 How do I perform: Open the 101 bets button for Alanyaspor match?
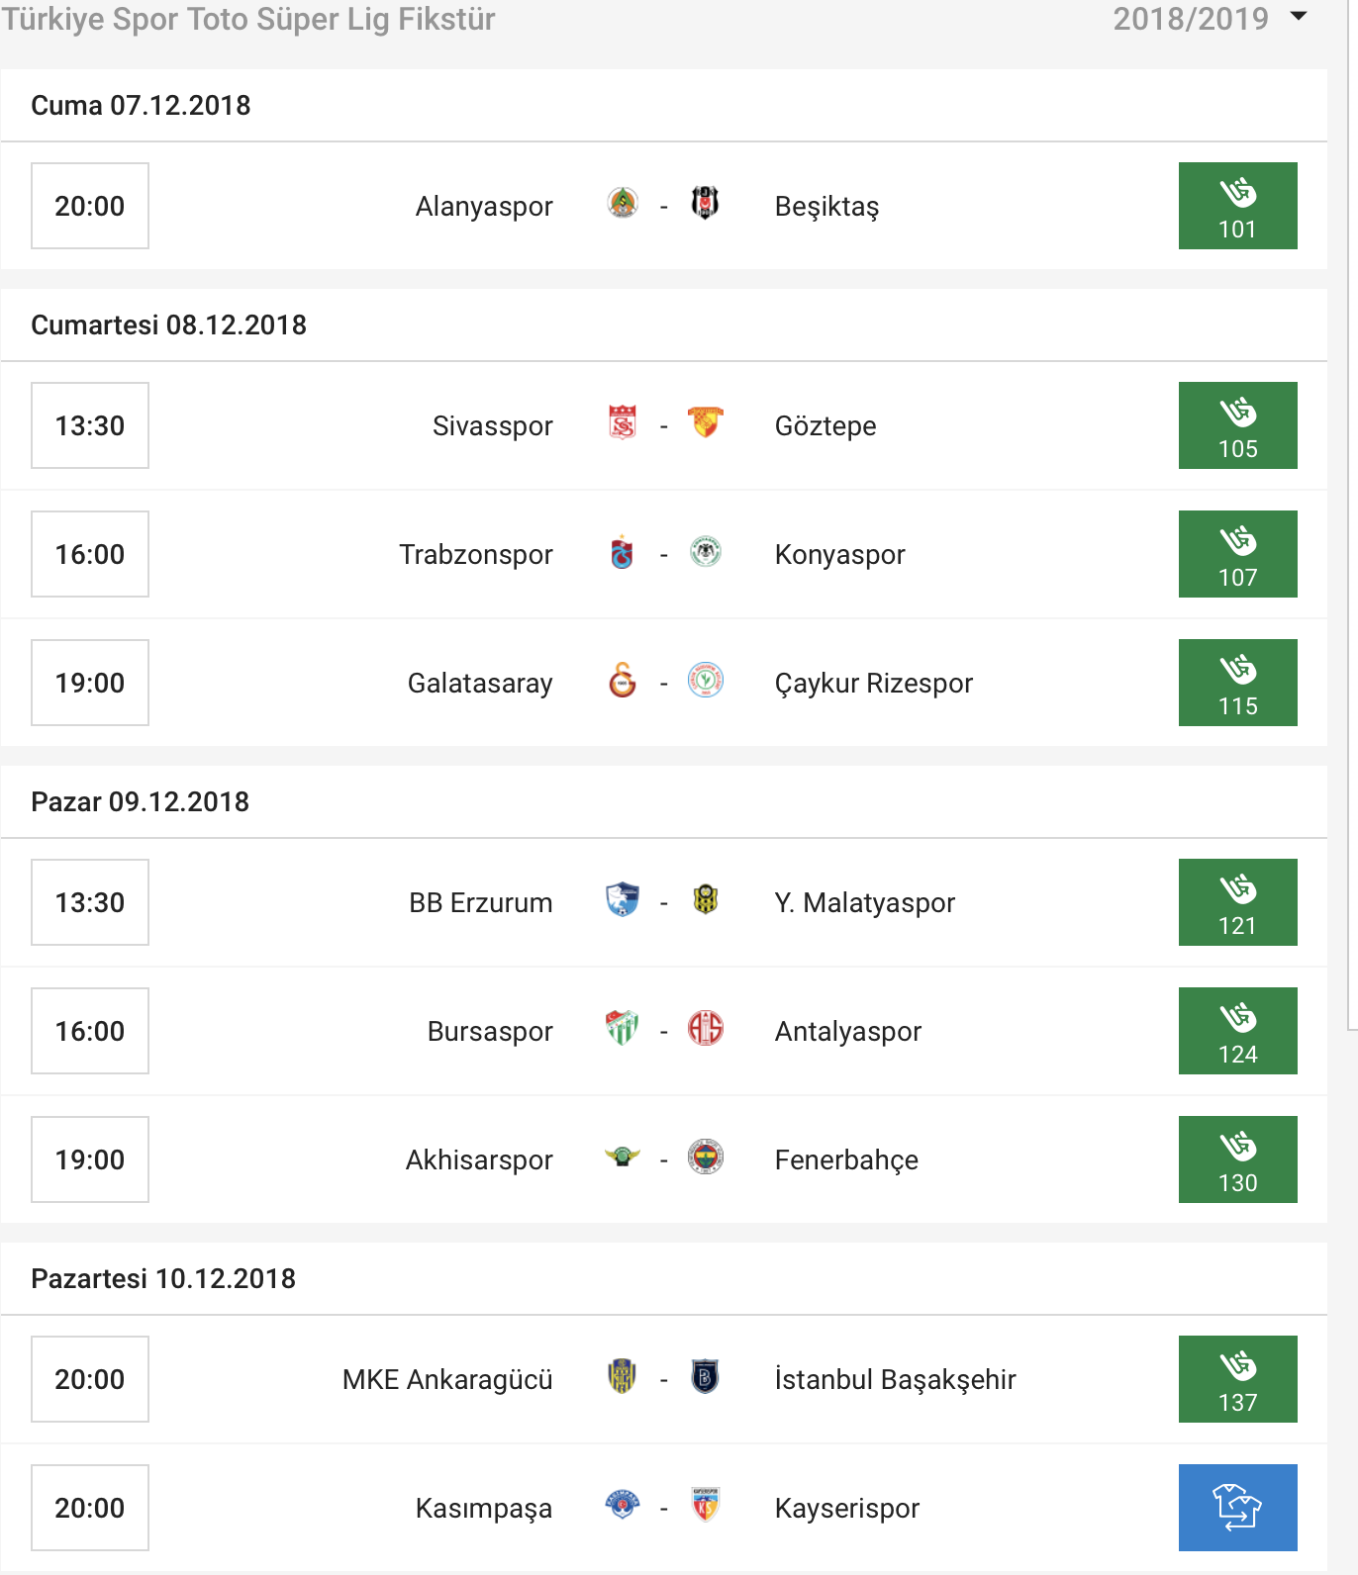[x=1237, y=206]
